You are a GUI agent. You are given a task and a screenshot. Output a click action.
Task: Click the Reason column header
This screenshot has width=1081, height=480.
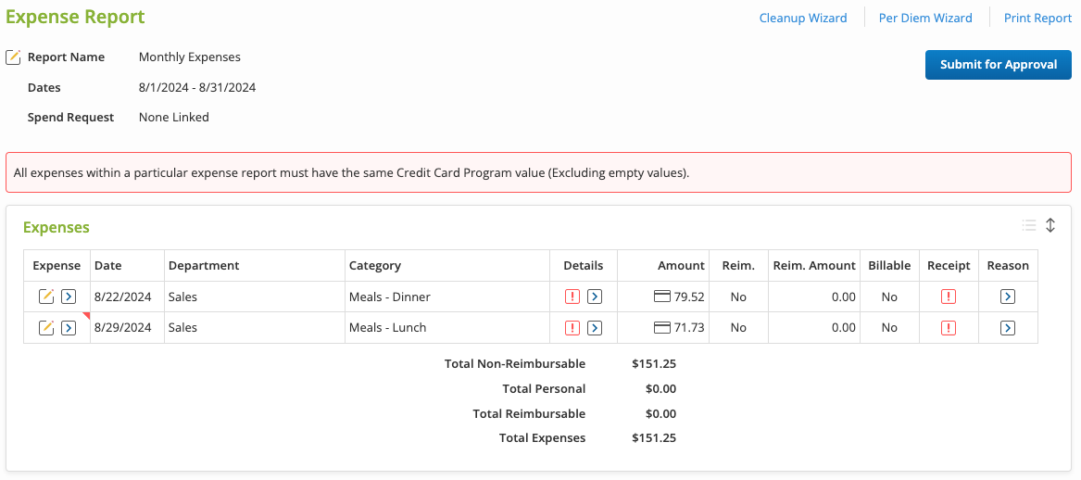click(x=1008, y=266)
